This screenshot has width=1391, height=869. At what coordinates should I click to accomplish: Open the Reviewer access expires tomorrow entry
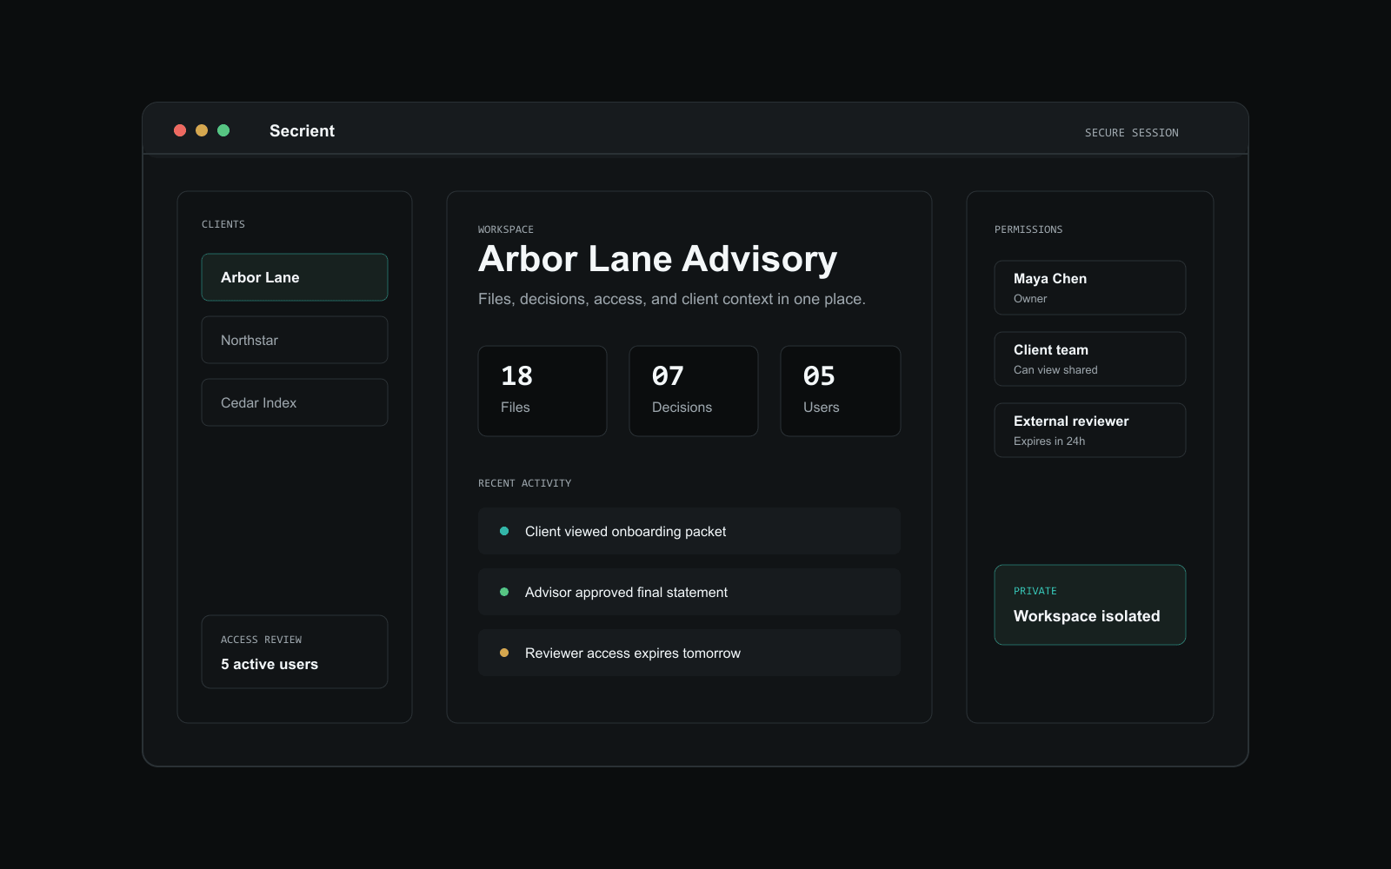click(x=689, y=653)
